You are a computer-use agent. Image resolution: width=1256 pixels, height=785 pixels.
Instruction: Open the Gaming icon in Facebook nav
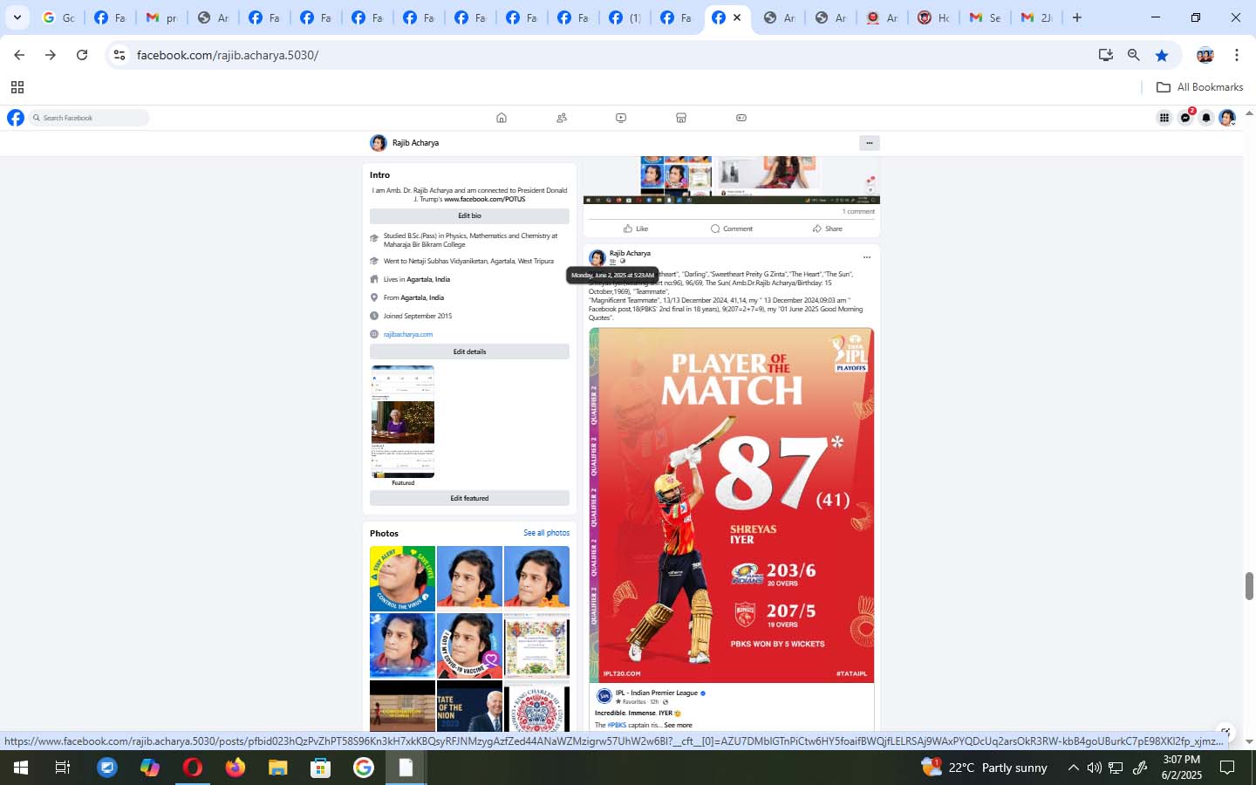[x=741, y=118]
